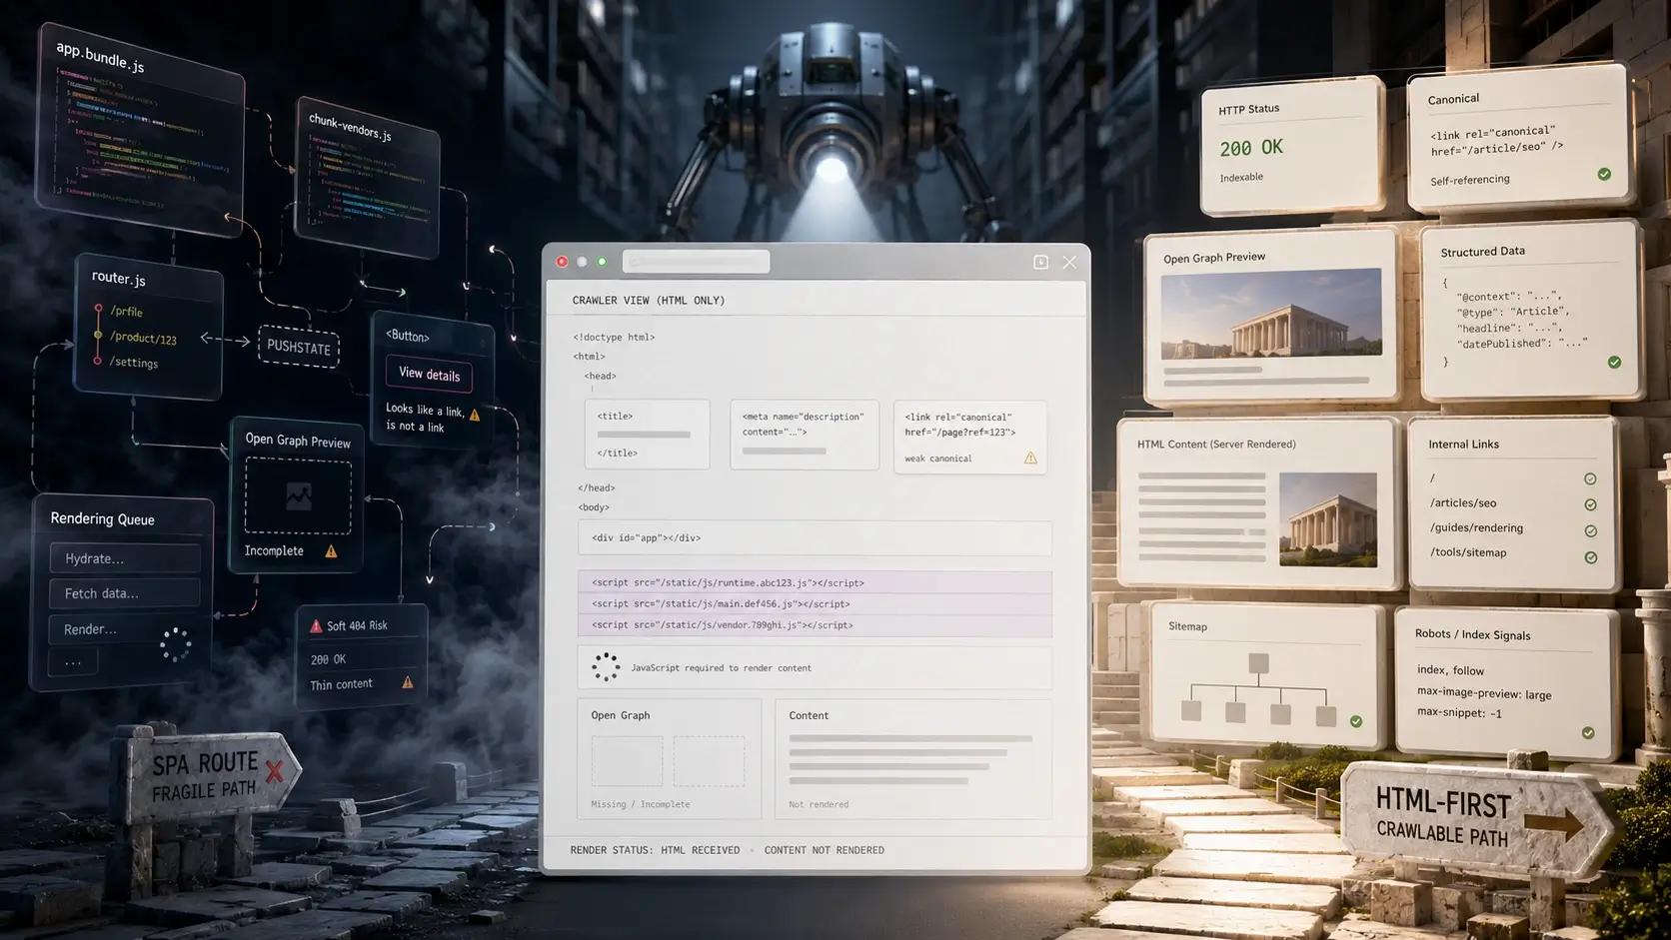Close the Crawler View window with the X

point(1069,262)
